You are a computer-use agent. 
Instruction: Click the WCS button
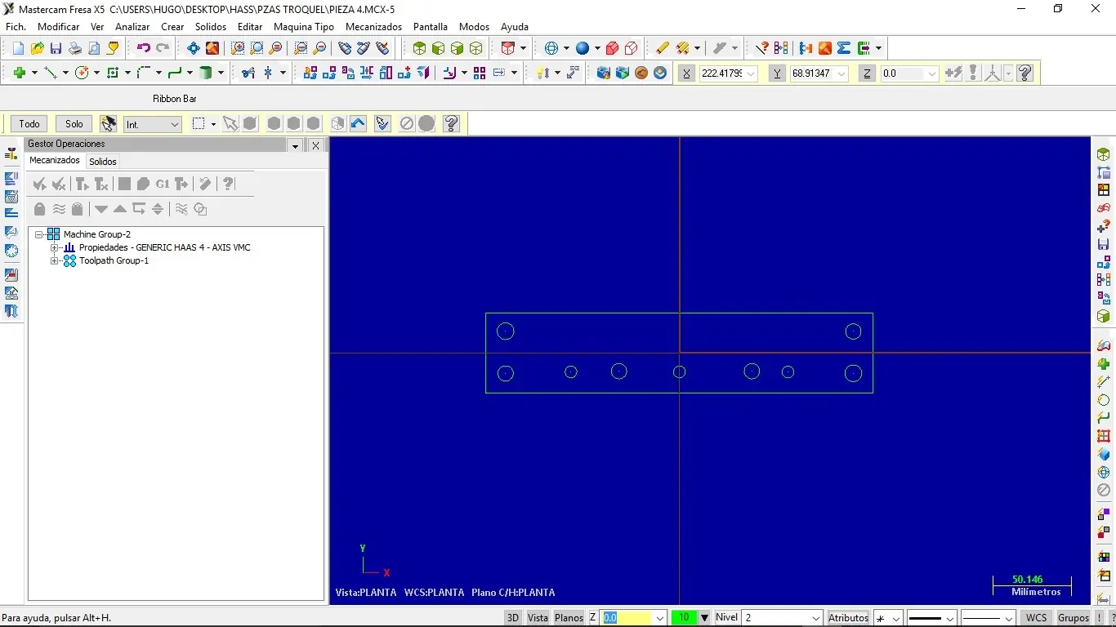click(x=1037, y=617)
